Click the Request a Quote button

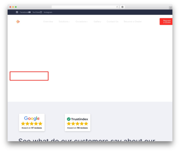tap(166, 22)
